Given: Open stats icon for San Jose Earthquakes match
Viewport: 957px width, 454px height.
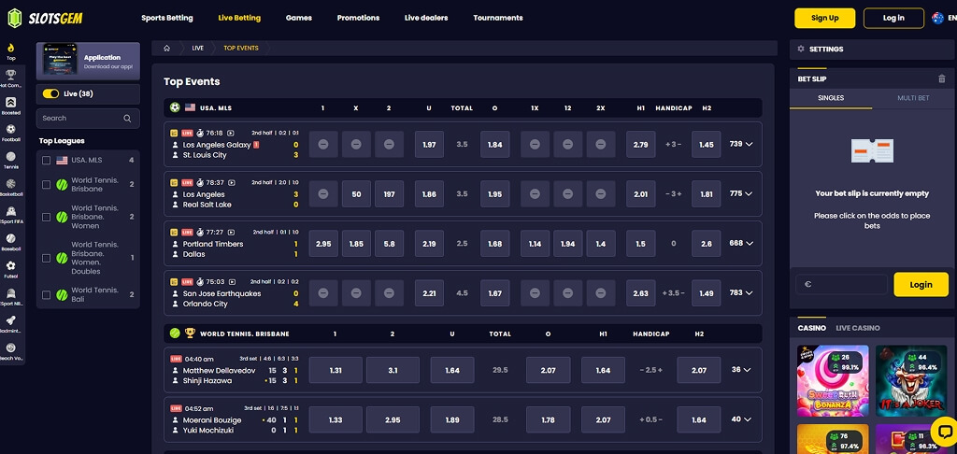Looking at the screenshot, I should tap(174, 282).
